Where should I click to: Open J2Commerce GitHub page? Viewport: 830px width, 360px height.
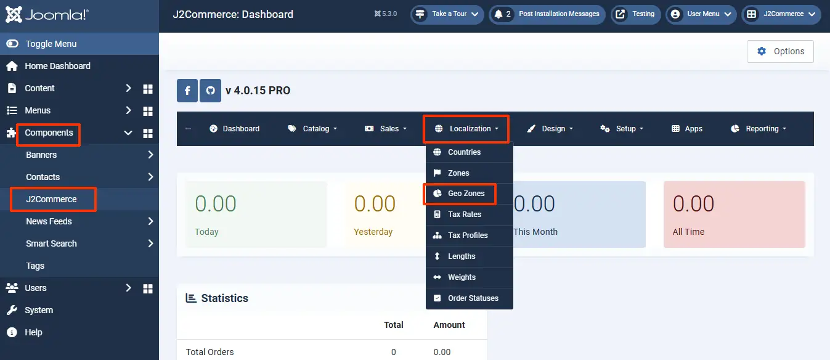(210, 91)
